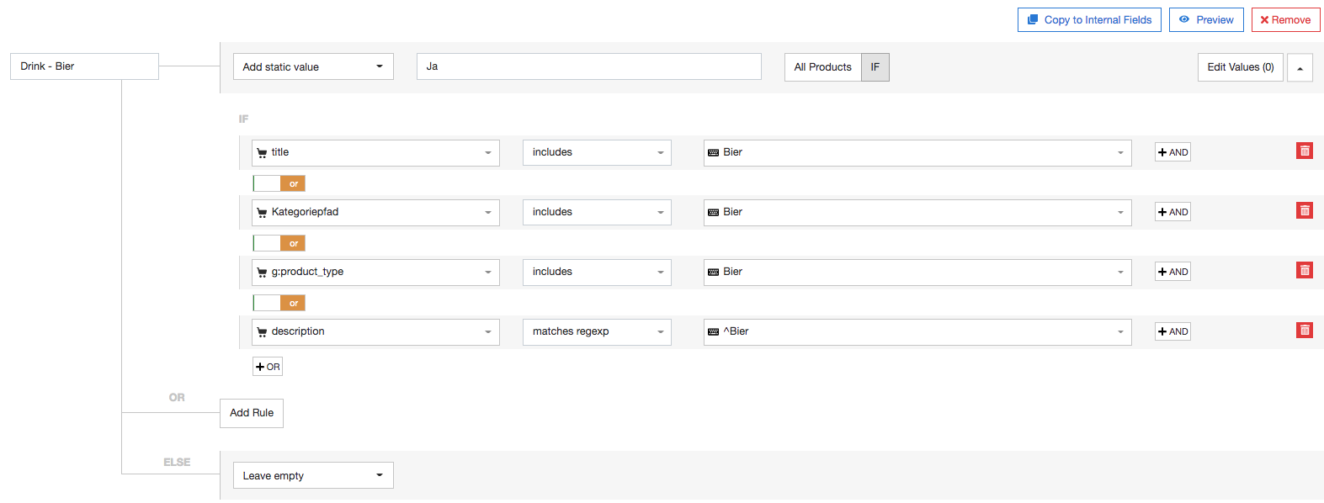Add AND condition to description row
Screen dimensions: 1324x503
(x=1172, y=331)
